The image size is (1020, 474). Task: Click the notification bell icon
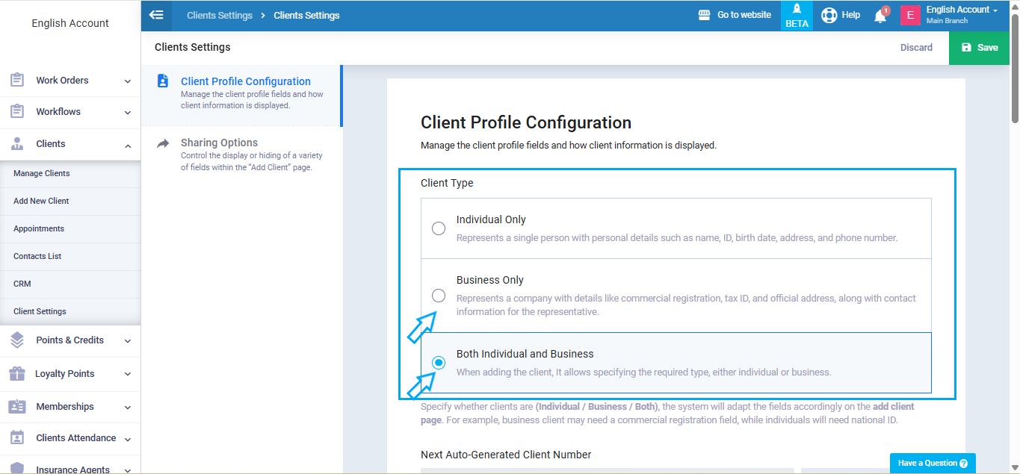[880, 16]
